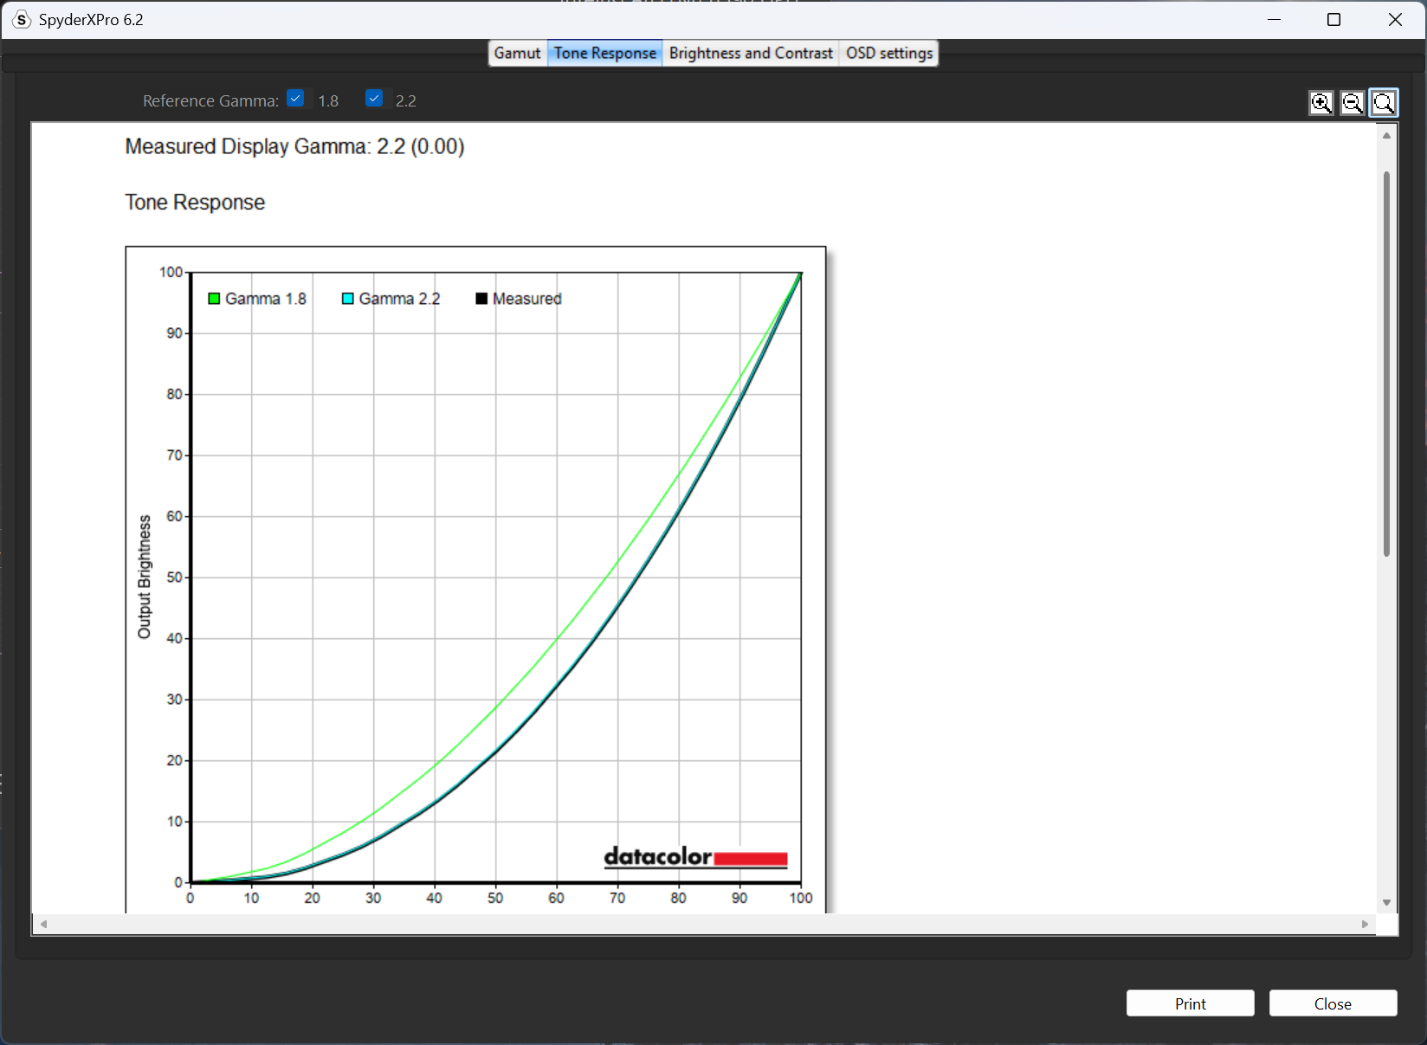Click the green Gamma 1.8 legend swatch

pos(214,299)
